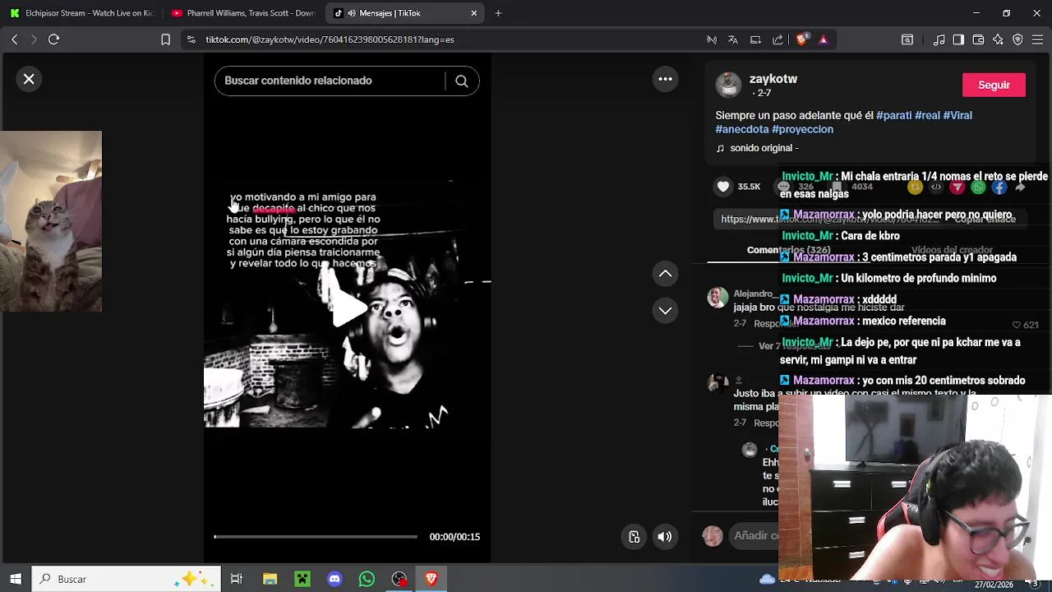Click the Añadir comentario input
The width and height of the screenshot is (1052, 592).
754,535
